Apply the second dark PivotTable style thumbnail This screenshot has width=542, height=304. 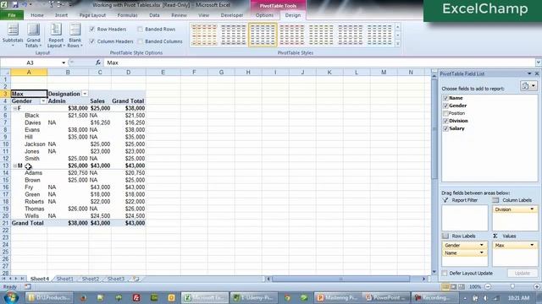coord(234,35)
